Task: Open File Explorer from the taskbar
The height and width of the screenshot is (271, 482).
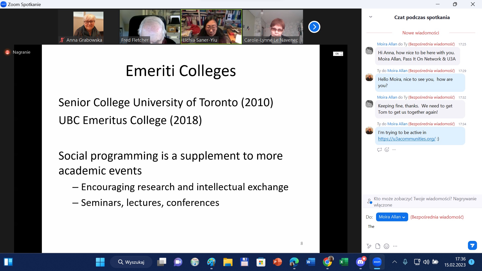Action: 228,262
